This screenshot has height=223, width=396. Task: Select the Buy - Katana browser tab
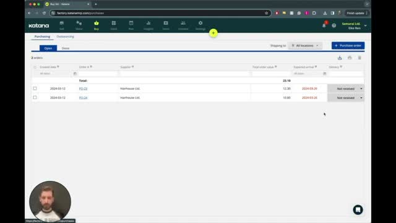coord(67,4)
